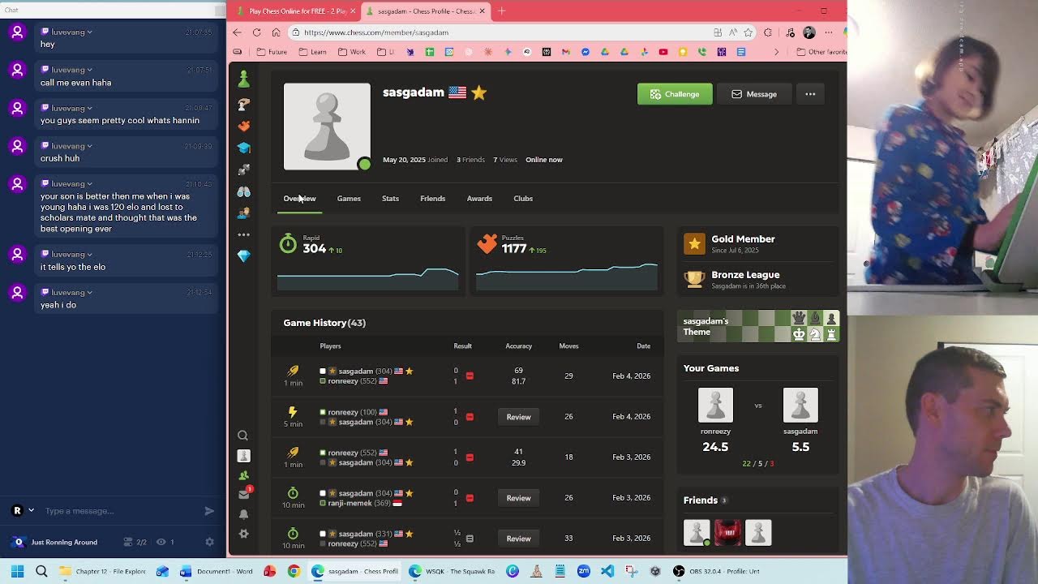The image size is (1038, 584).
Task: Open the Puzzles 1177 rating card
Action: pyautogui.click(x=567, y=261)
